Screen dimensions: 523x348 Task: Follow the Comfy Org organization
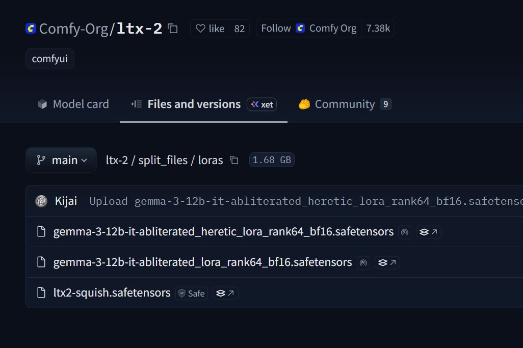(x=275, y=28)
